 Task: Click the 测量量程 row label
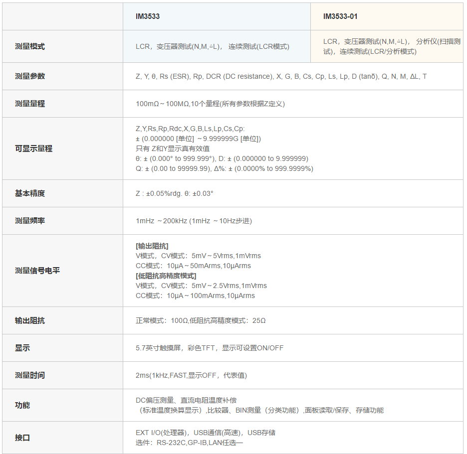point(30,104)
